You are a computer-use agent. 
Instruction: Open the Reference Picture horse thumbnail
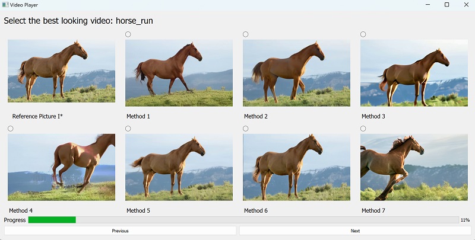coord(62,71)
